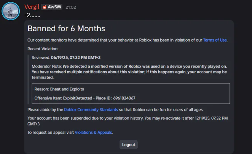The image size is (252, 154).
Task: Click the AWSM server tag badge
Action: (x=52, y=7)
